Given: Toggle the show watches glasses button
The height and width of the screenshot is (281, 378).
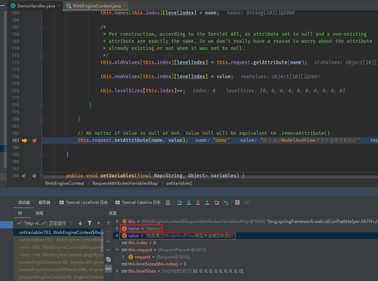Looking at the screenshot, I should (x=108, y=269).
